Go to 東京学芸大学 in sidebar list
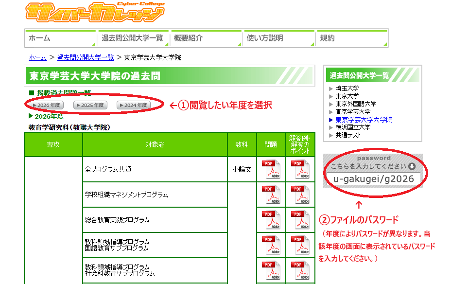The width and height of the screenshot is (451, 284). click(353, 112)
